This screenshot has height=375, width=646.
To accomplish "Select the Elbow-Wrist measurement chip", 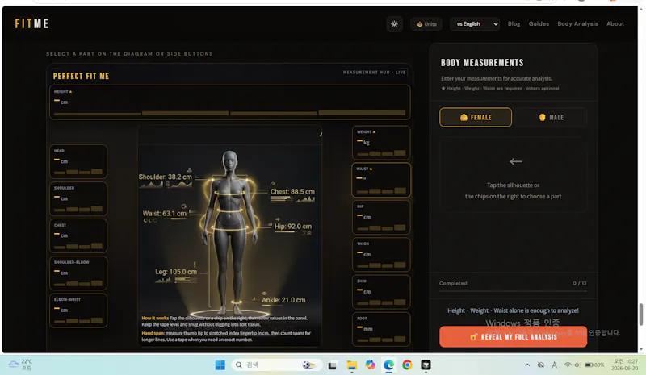I will [78, 310].
